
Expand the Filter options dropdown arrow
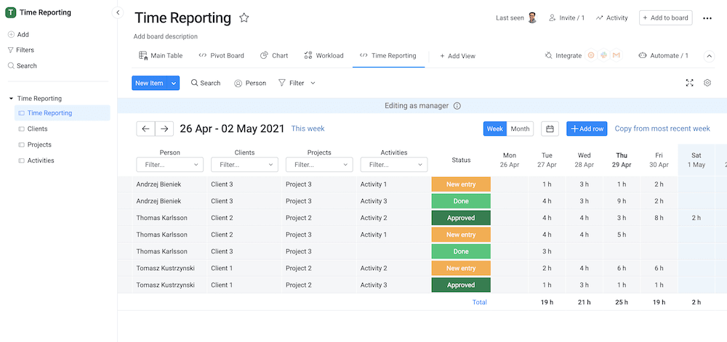[x=313, y=84]
